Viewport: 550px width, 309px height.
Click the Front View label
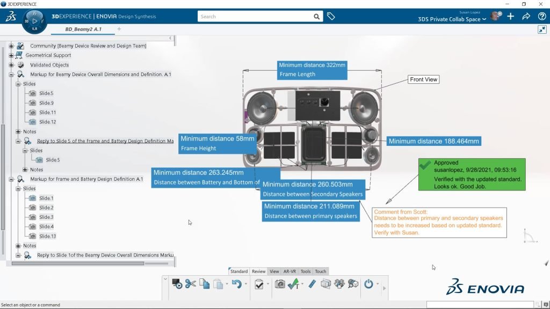[x=424, y=79]
